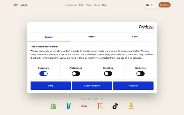Enable the Marketing cookies toggle
The image size is (184, 115).
141,74
